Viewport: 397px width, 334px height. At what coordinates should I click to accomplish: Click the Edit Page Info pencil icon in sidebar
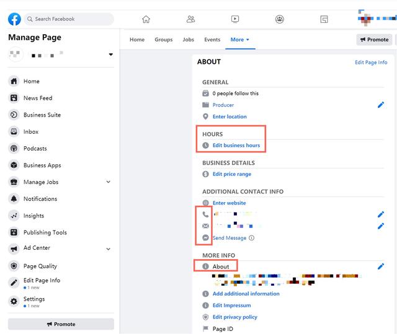tap(14, 283)
